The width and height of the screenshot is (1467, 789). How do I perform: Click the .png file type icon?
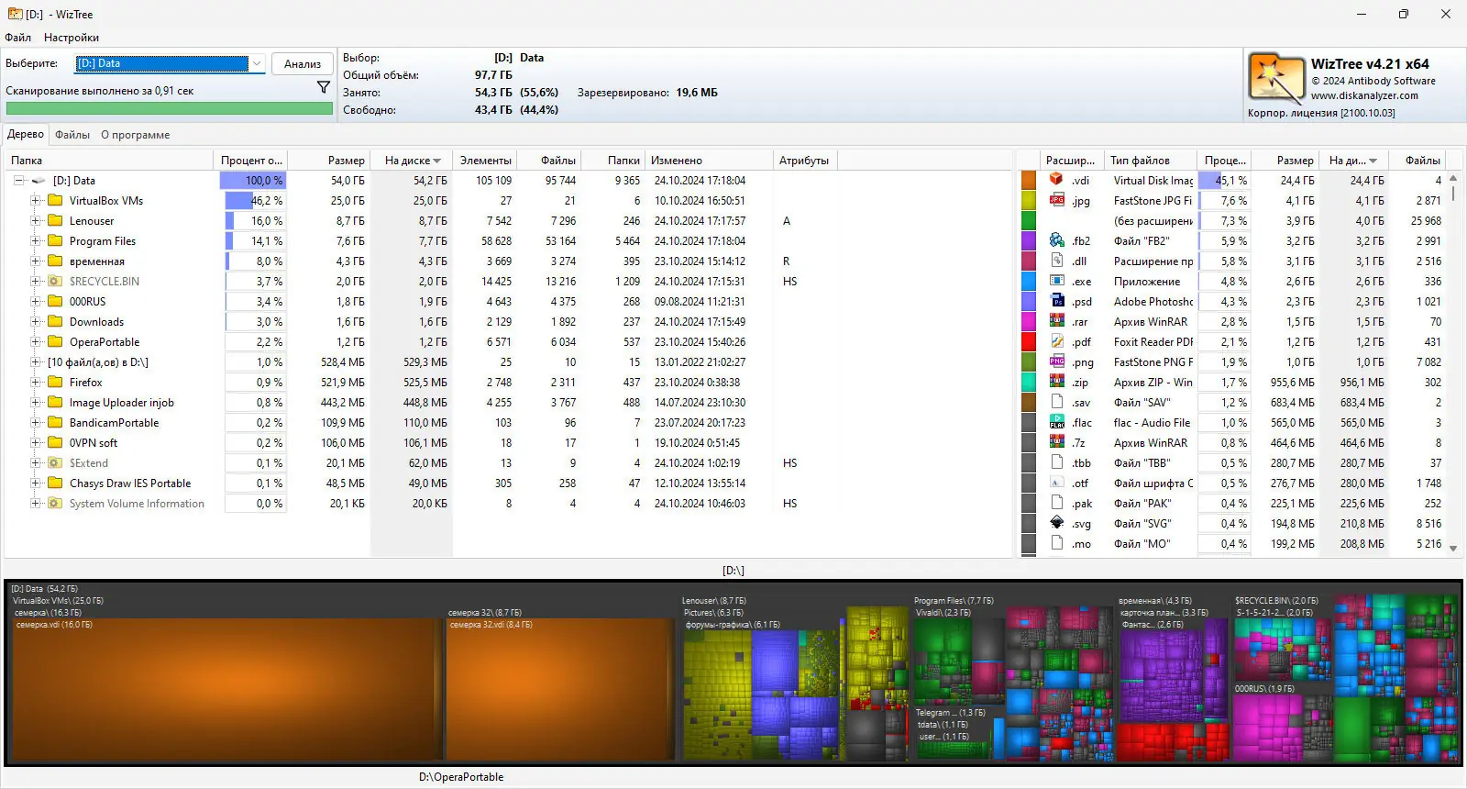coord(1057,361)
